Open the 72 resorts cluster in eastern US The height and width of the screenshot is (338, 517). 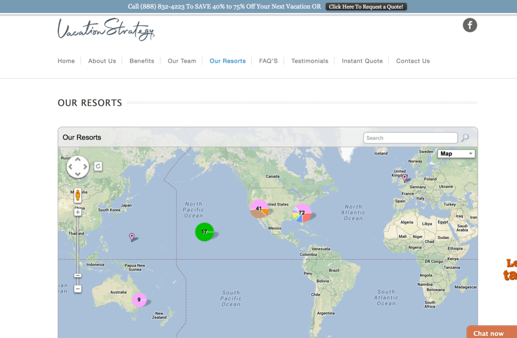click(x=302, y=213)
